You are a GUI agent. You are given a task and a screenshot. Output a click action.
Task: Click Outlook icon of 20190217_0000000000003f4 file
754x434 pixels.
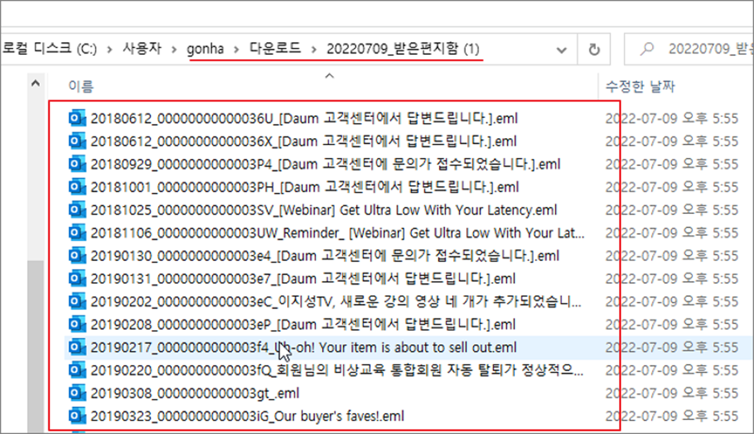[77, 347]
